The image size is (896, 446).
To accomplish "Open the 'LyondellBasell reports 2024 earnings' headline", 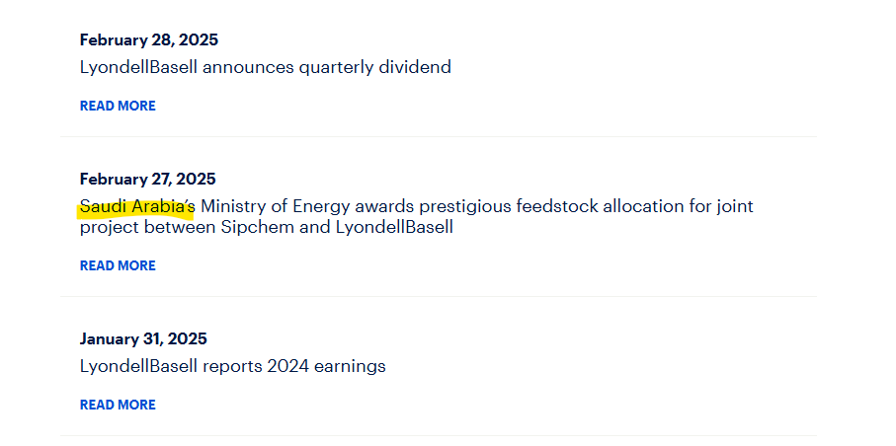I will point(233,366).
